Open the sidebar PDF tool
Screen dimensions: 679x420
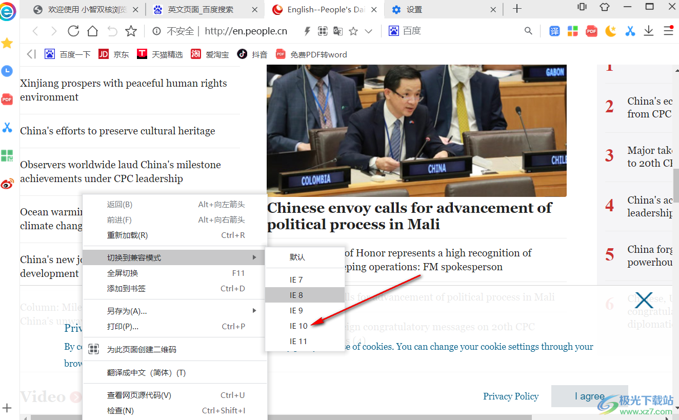[x=7, y=99]
